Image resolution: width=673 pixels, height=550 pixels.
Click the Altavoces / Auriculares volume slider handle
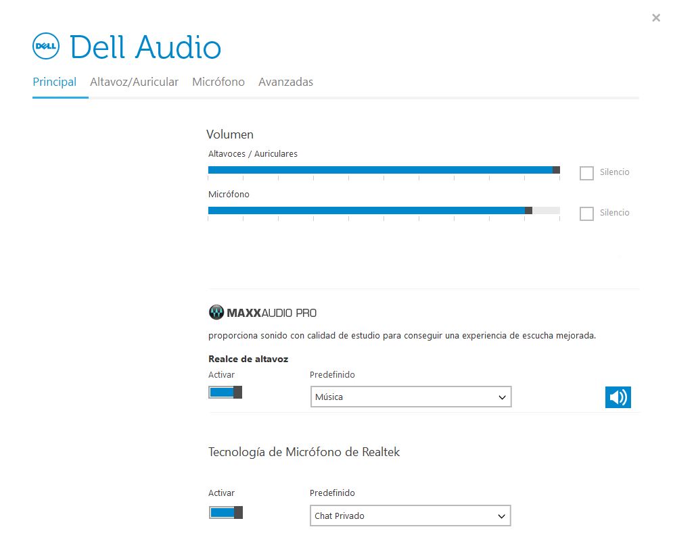click(x=556, y=170)
